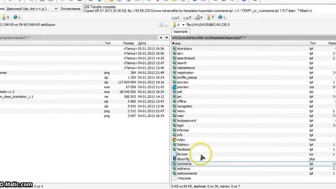Select left panel rar file sized 588 503
Viewport: 336px width, 189px height.
85,97
